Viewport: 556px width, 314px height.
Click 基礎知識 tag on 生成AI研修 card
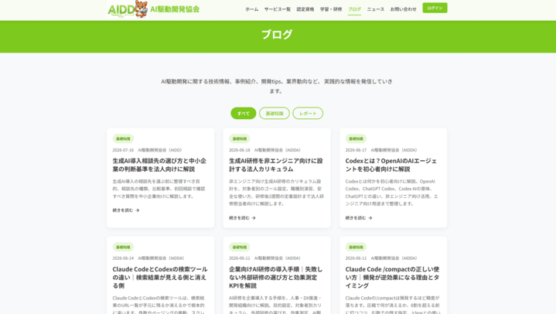coord(240,138)
